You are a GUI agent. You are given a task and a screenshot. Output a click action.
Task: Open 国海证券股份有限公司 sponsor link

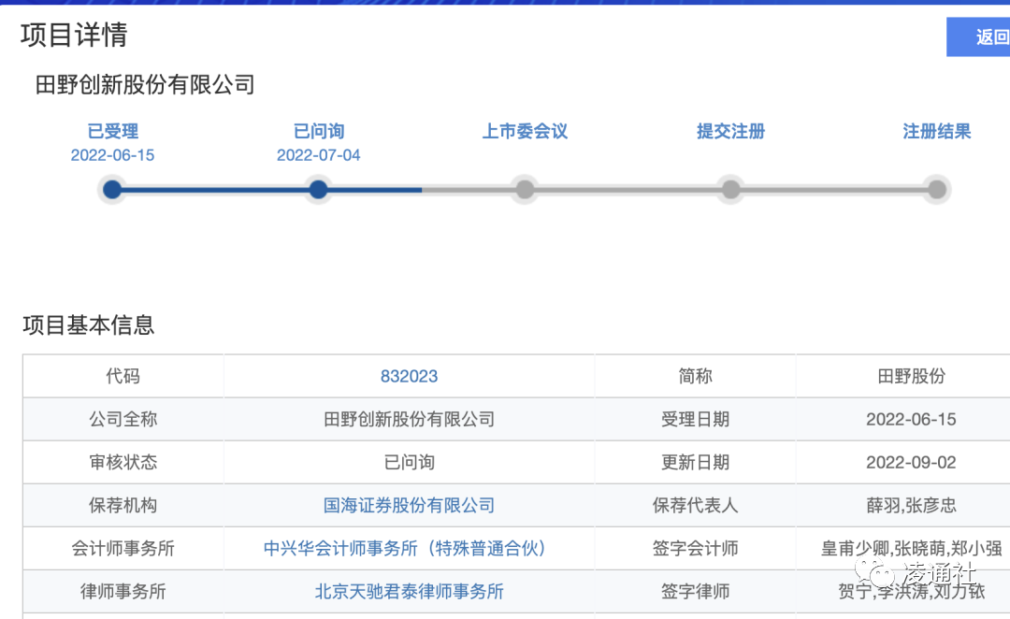tap(409, 505)
